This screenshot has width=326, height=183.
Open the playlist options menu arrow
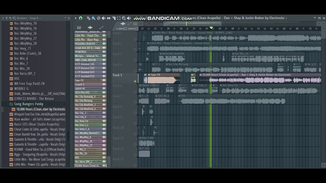point(76,18)
